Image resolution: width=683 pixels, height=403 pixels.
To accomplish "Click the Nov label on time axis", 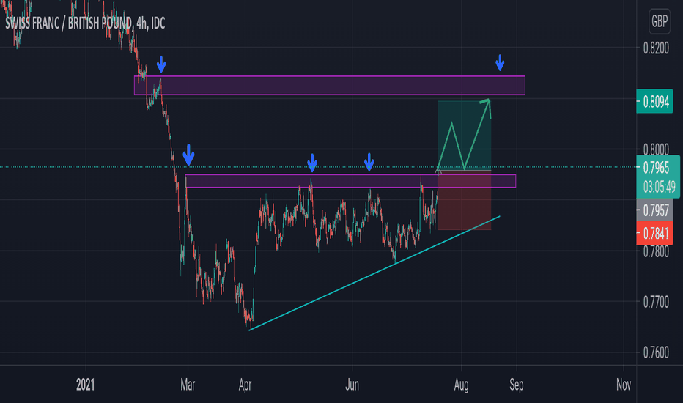I will (624, 385).
